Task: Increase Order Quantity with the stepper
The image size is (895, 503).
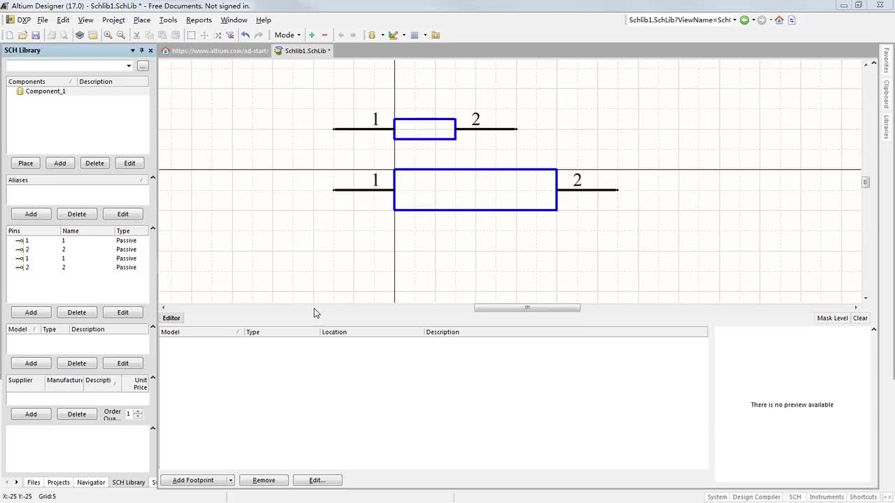Action: 137,411
